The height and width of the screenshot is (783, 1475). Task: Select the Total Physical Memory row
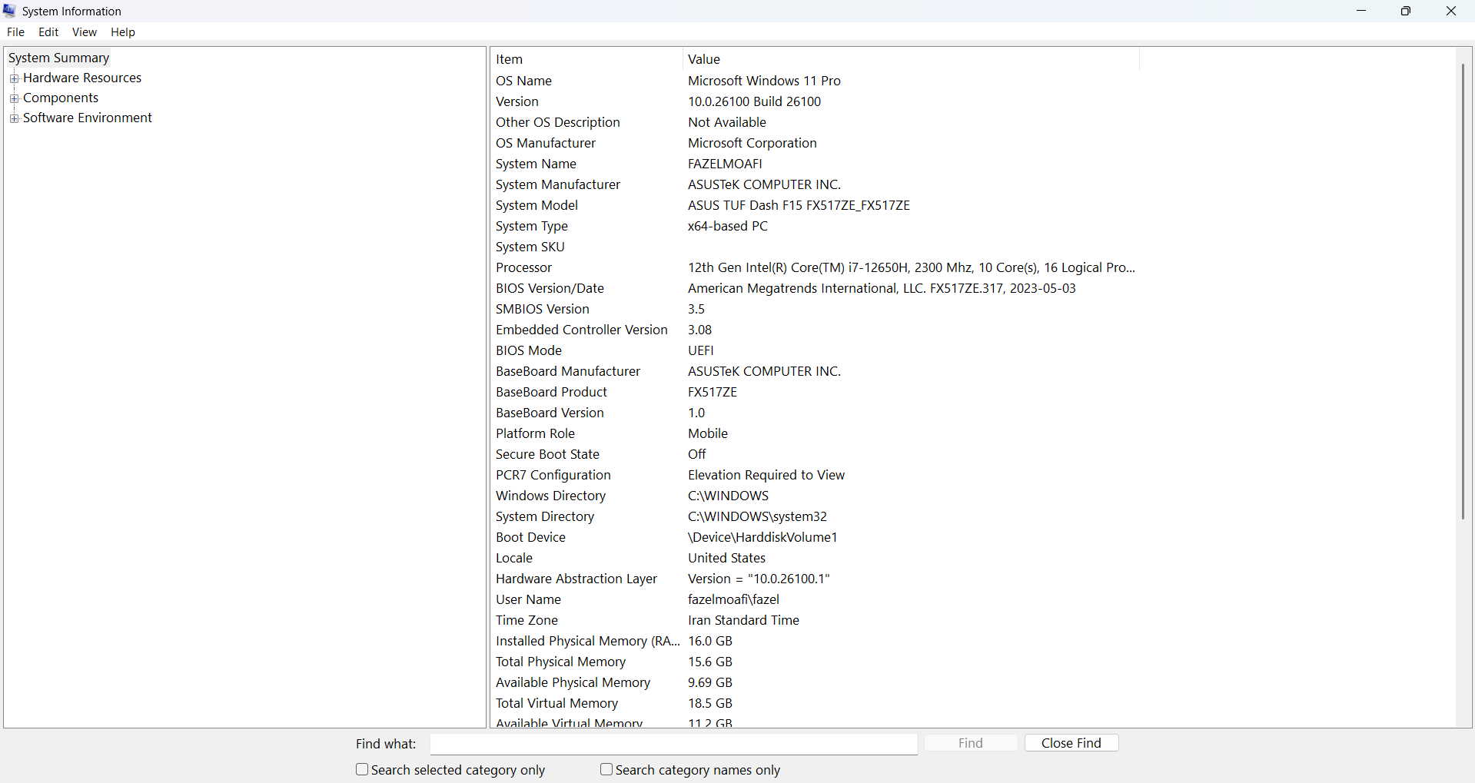pos(815,662)
